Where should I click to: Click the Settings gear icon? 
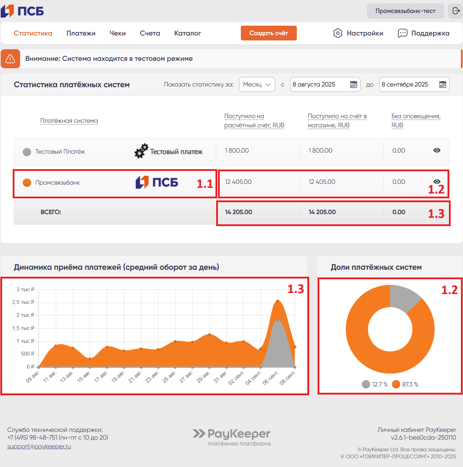(337, 33)
